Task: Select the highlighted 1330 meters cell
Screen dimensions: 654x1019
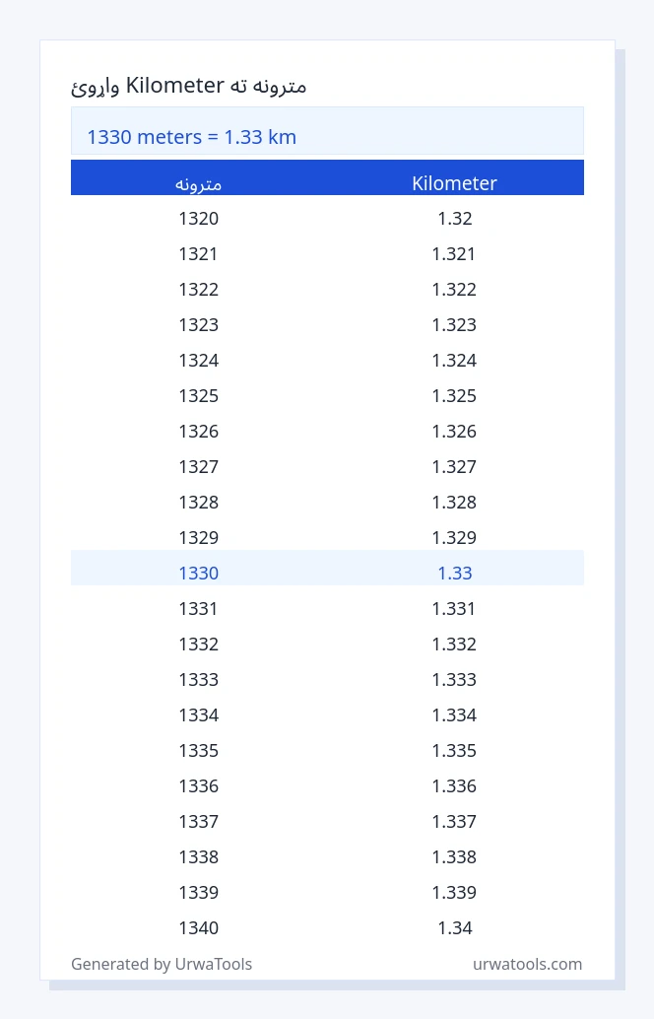Action: 199,573
